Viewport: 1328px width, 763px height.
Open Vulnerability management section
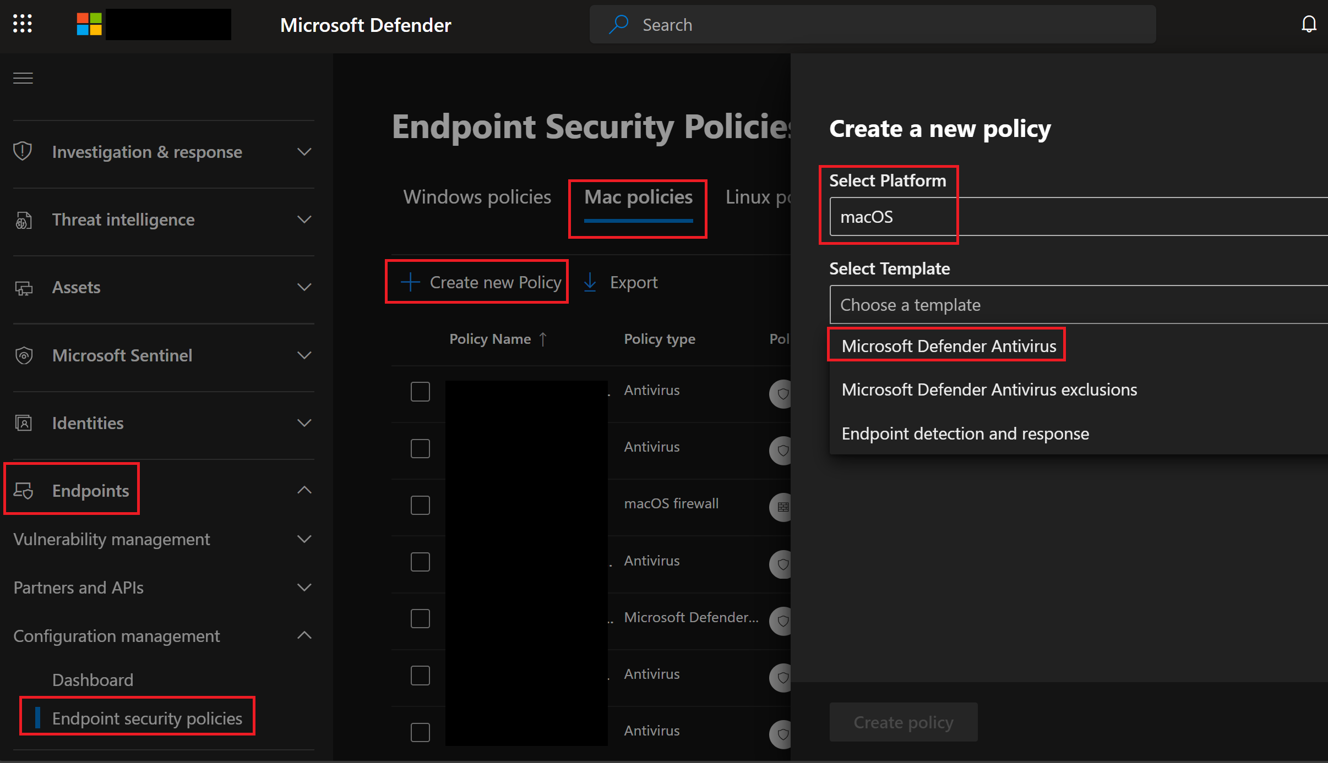tap(112, 539)
